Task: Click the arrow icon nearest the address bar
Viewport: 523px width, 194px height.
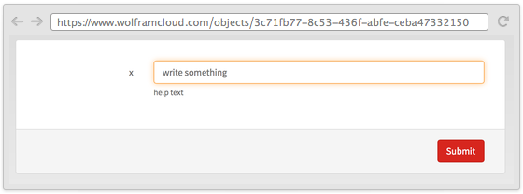Action: 36,21
